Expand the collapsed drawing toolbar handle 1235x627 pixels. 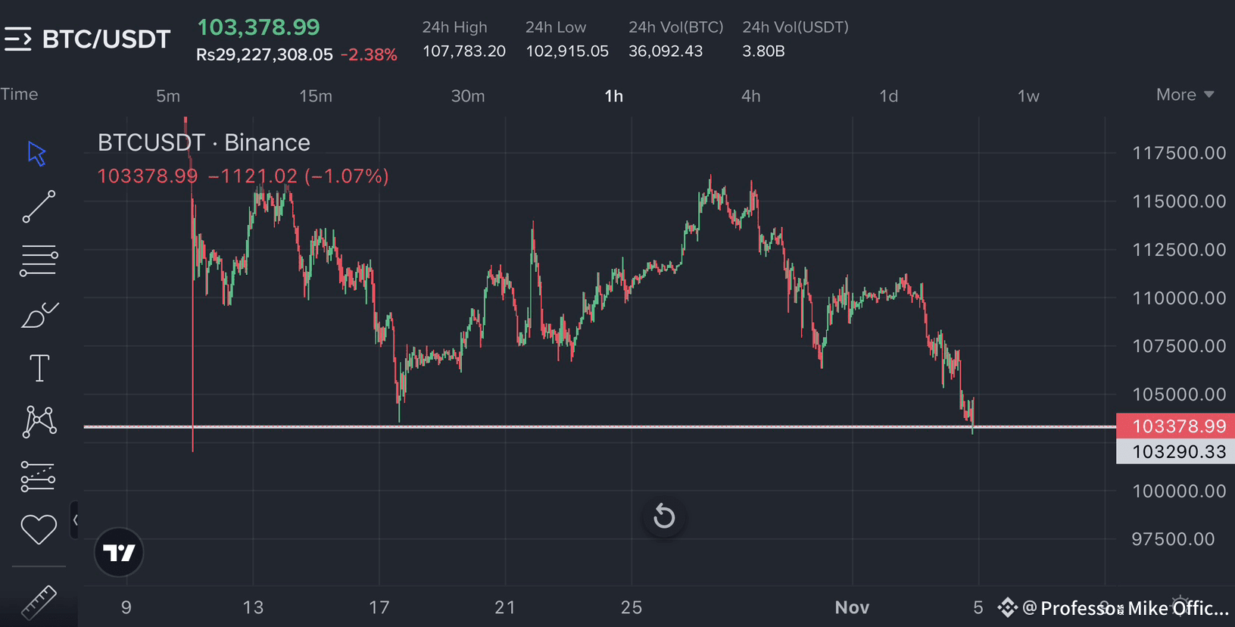pyautogui.click(x=74, y=520)
